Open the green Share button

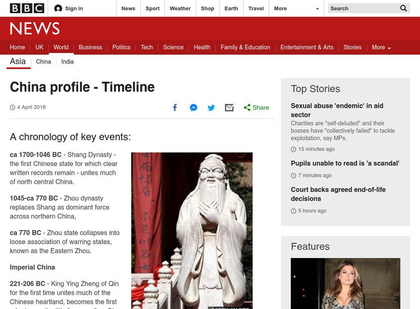256,108
